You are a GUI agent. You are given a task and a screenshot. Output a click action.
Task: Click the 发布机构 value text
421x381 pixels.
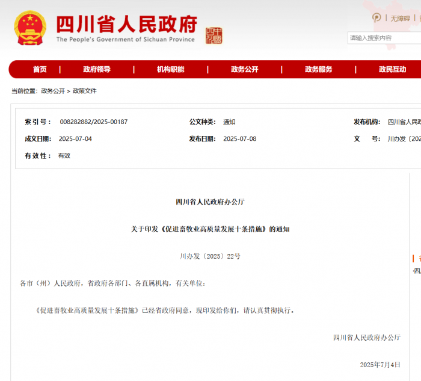(404, 122)
